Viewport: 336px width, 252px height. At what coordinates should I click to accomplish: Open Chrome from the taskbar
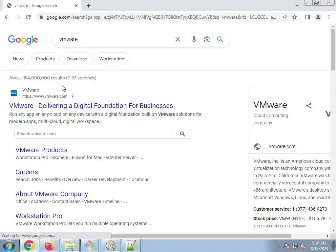(29, 245)
